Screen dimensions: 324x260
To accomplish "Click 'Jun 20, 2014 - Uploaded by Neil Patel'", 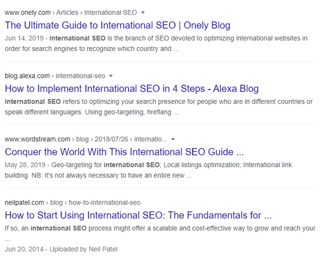I will point(61,249).
